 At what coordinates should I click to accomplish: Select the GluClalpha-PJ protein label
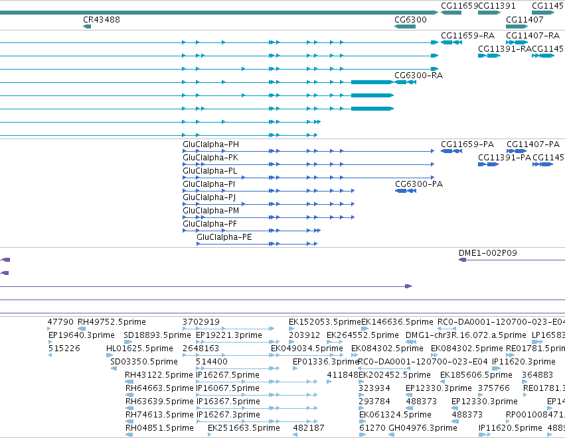tap(209, 197)
